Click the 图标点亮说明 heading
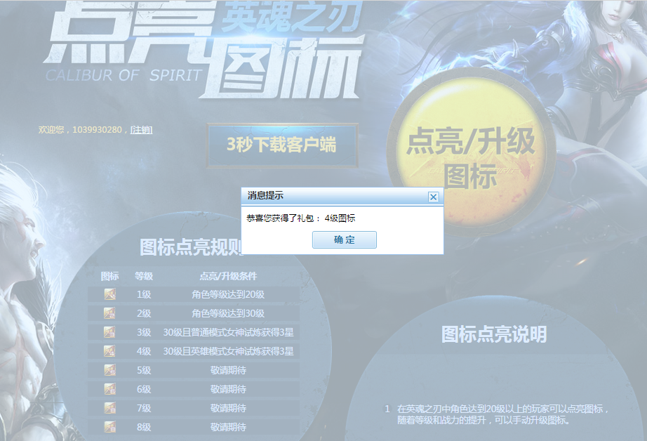 tap(494, 334)
